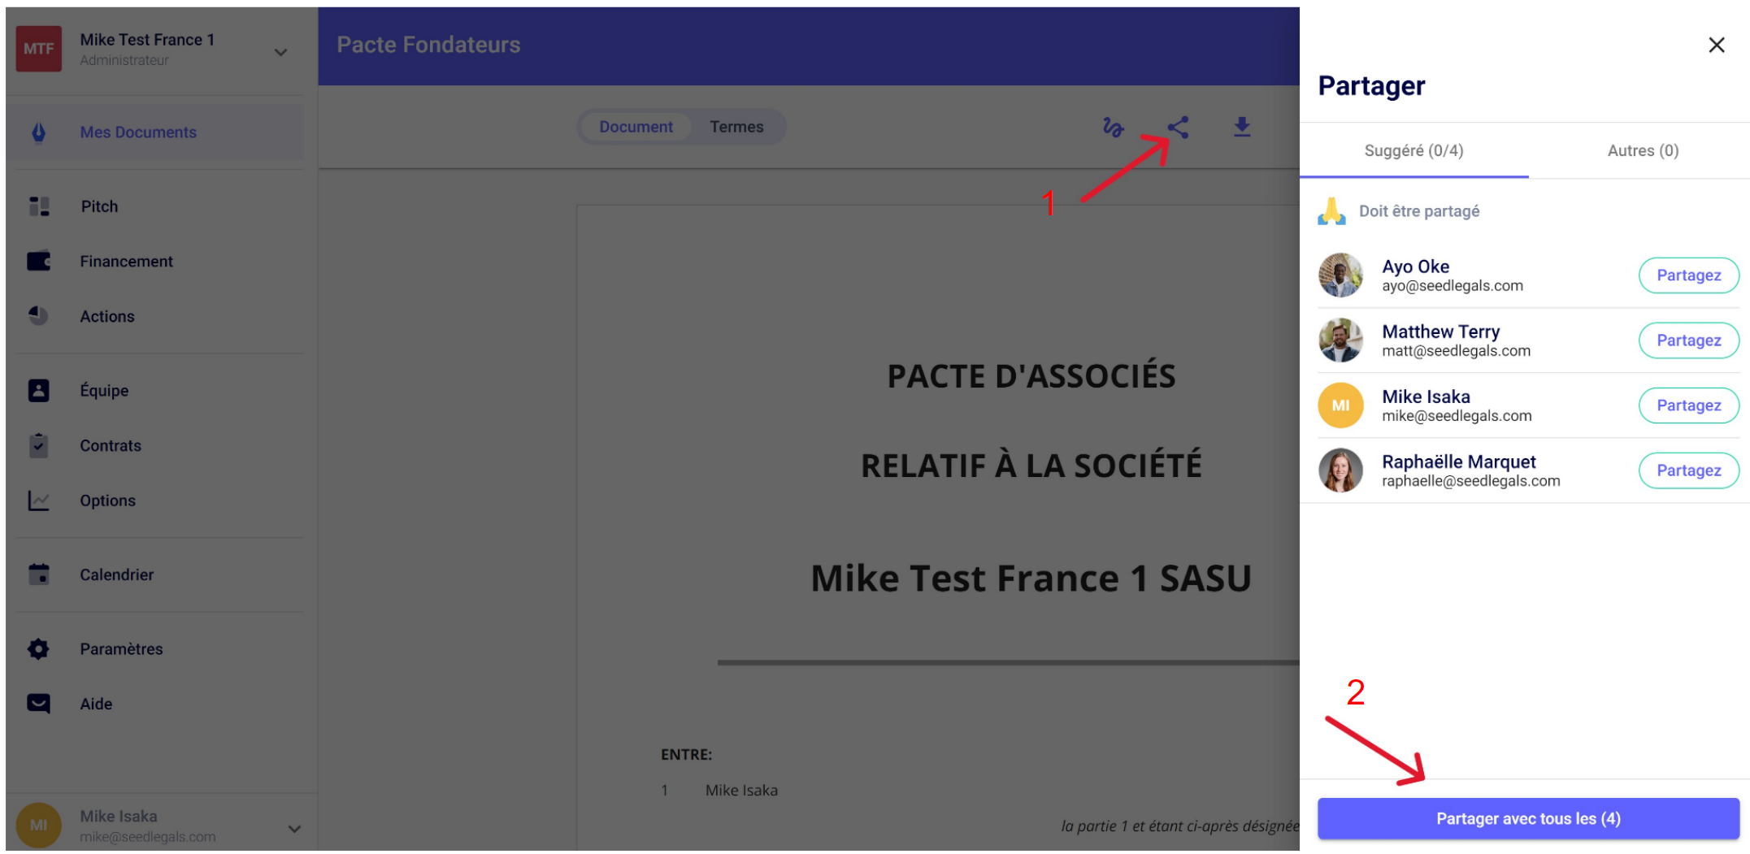This screenshot has height=854, width=1750.
Task: Open Pitch from the sidebar
Action: tap(99, 206)
